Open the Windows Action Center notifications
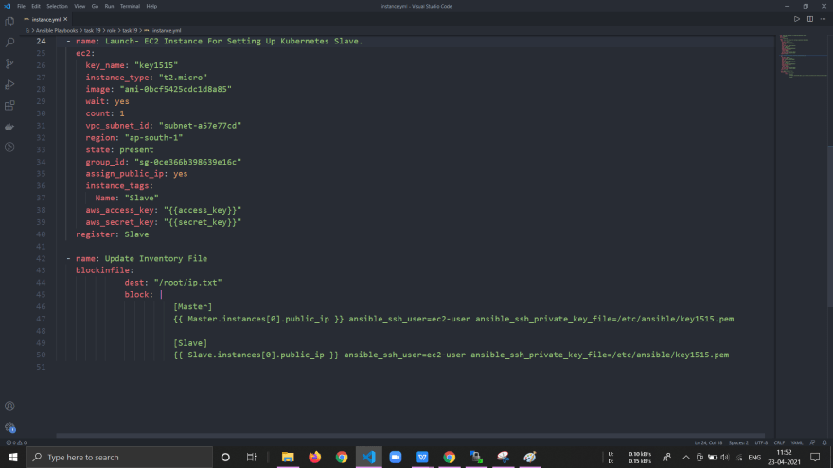The image size is (833, 468). tap(815, 457)
